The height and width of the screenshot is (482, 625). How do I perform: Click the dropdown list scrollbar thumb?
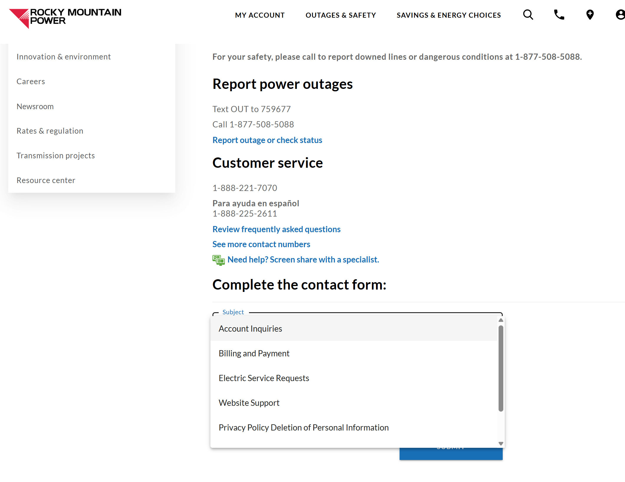pyautogui.click(x=501, y=368)
